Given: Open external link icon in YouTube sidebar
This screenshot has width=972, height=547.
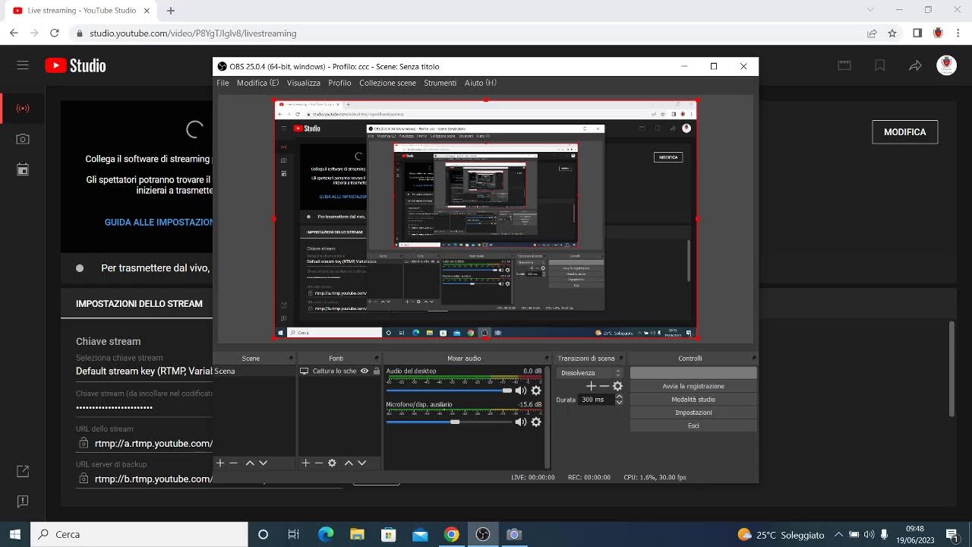Looking at the screenshot, I should (23, 472).
